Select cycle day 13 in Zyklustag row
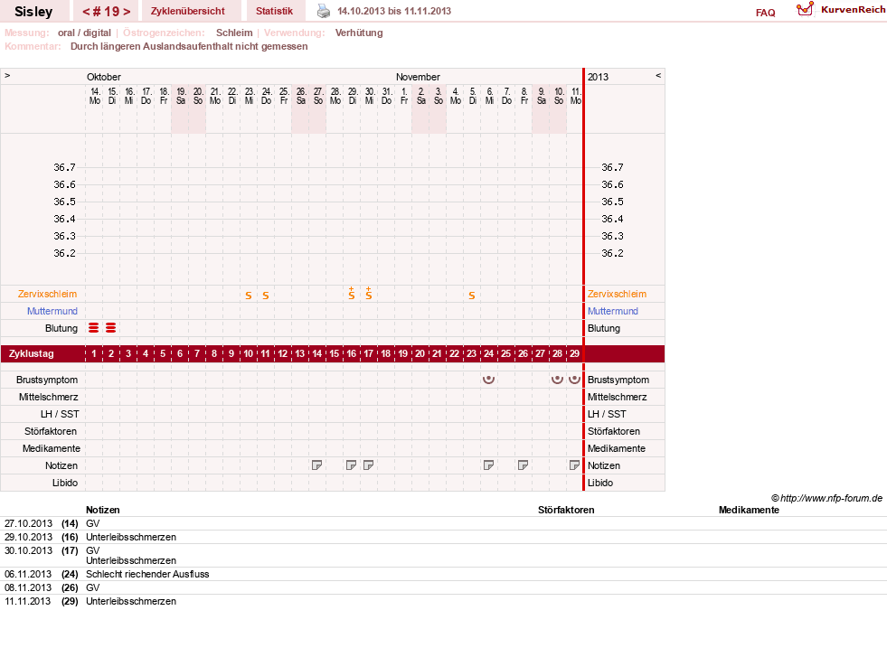Viewport: 887px width, 648px height. (300, 353)
